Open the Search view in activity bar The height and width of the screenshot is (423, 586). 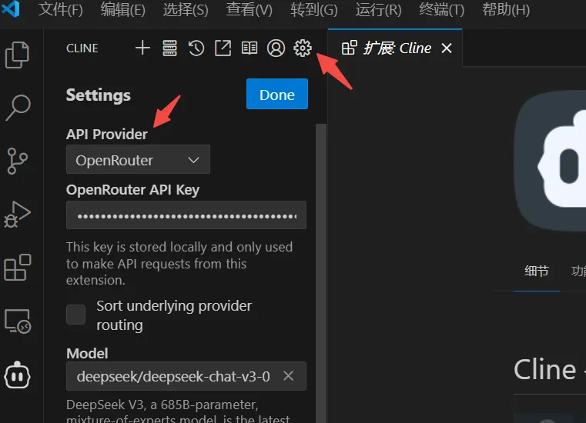(x=18, y=108)
